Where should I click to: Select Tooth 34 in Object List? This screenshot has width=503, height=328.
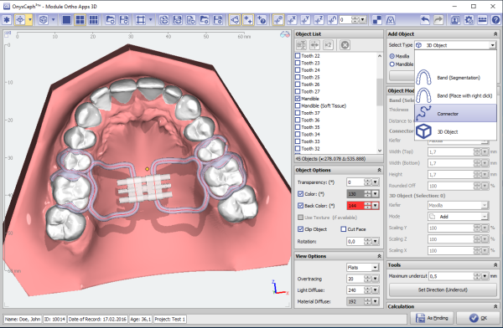(x=310, y=134)
